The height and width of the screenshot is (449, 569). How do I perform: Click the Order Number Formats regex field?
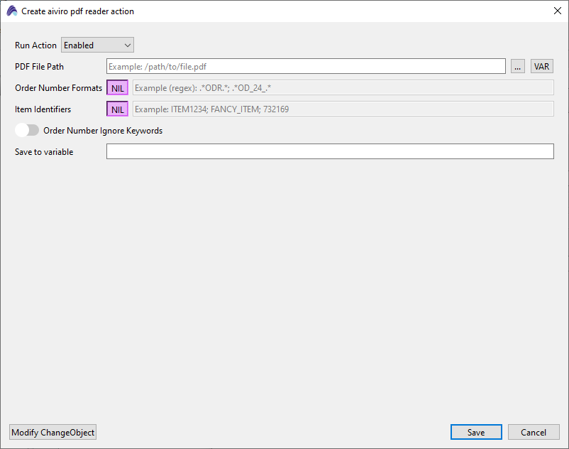[x=343, y=88]
